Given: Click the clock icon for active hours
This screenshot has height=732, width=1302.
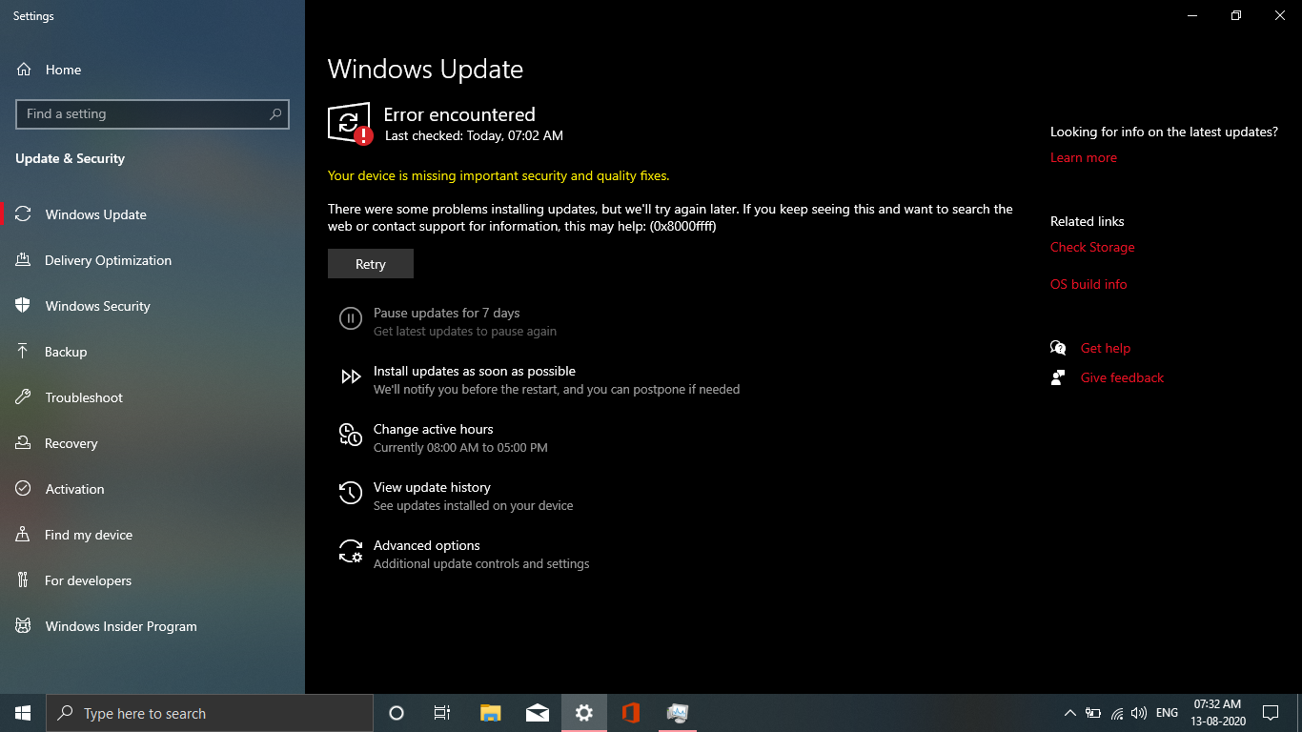Looking at the screenshot, I should pyautogui.click(x=351, y=435).
